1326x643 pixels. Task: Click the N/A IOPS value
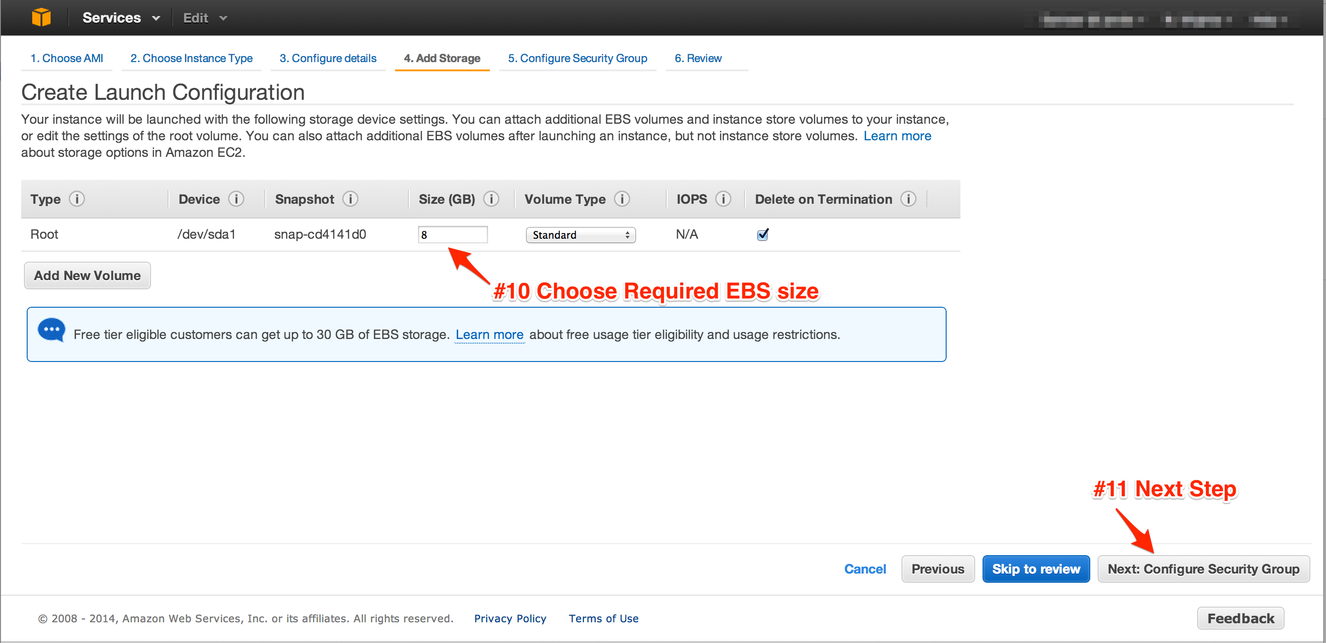tap(686, 235)
